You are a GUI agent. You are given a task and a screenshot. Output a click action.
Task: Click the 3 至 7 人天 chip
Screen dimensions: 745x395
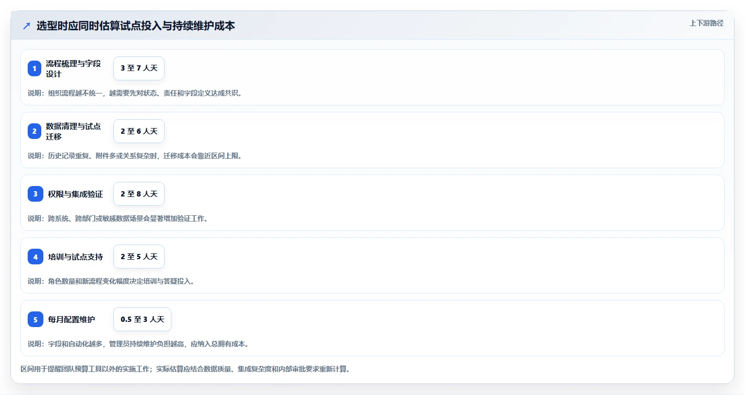pyautogui.click(x=139, y=68)
